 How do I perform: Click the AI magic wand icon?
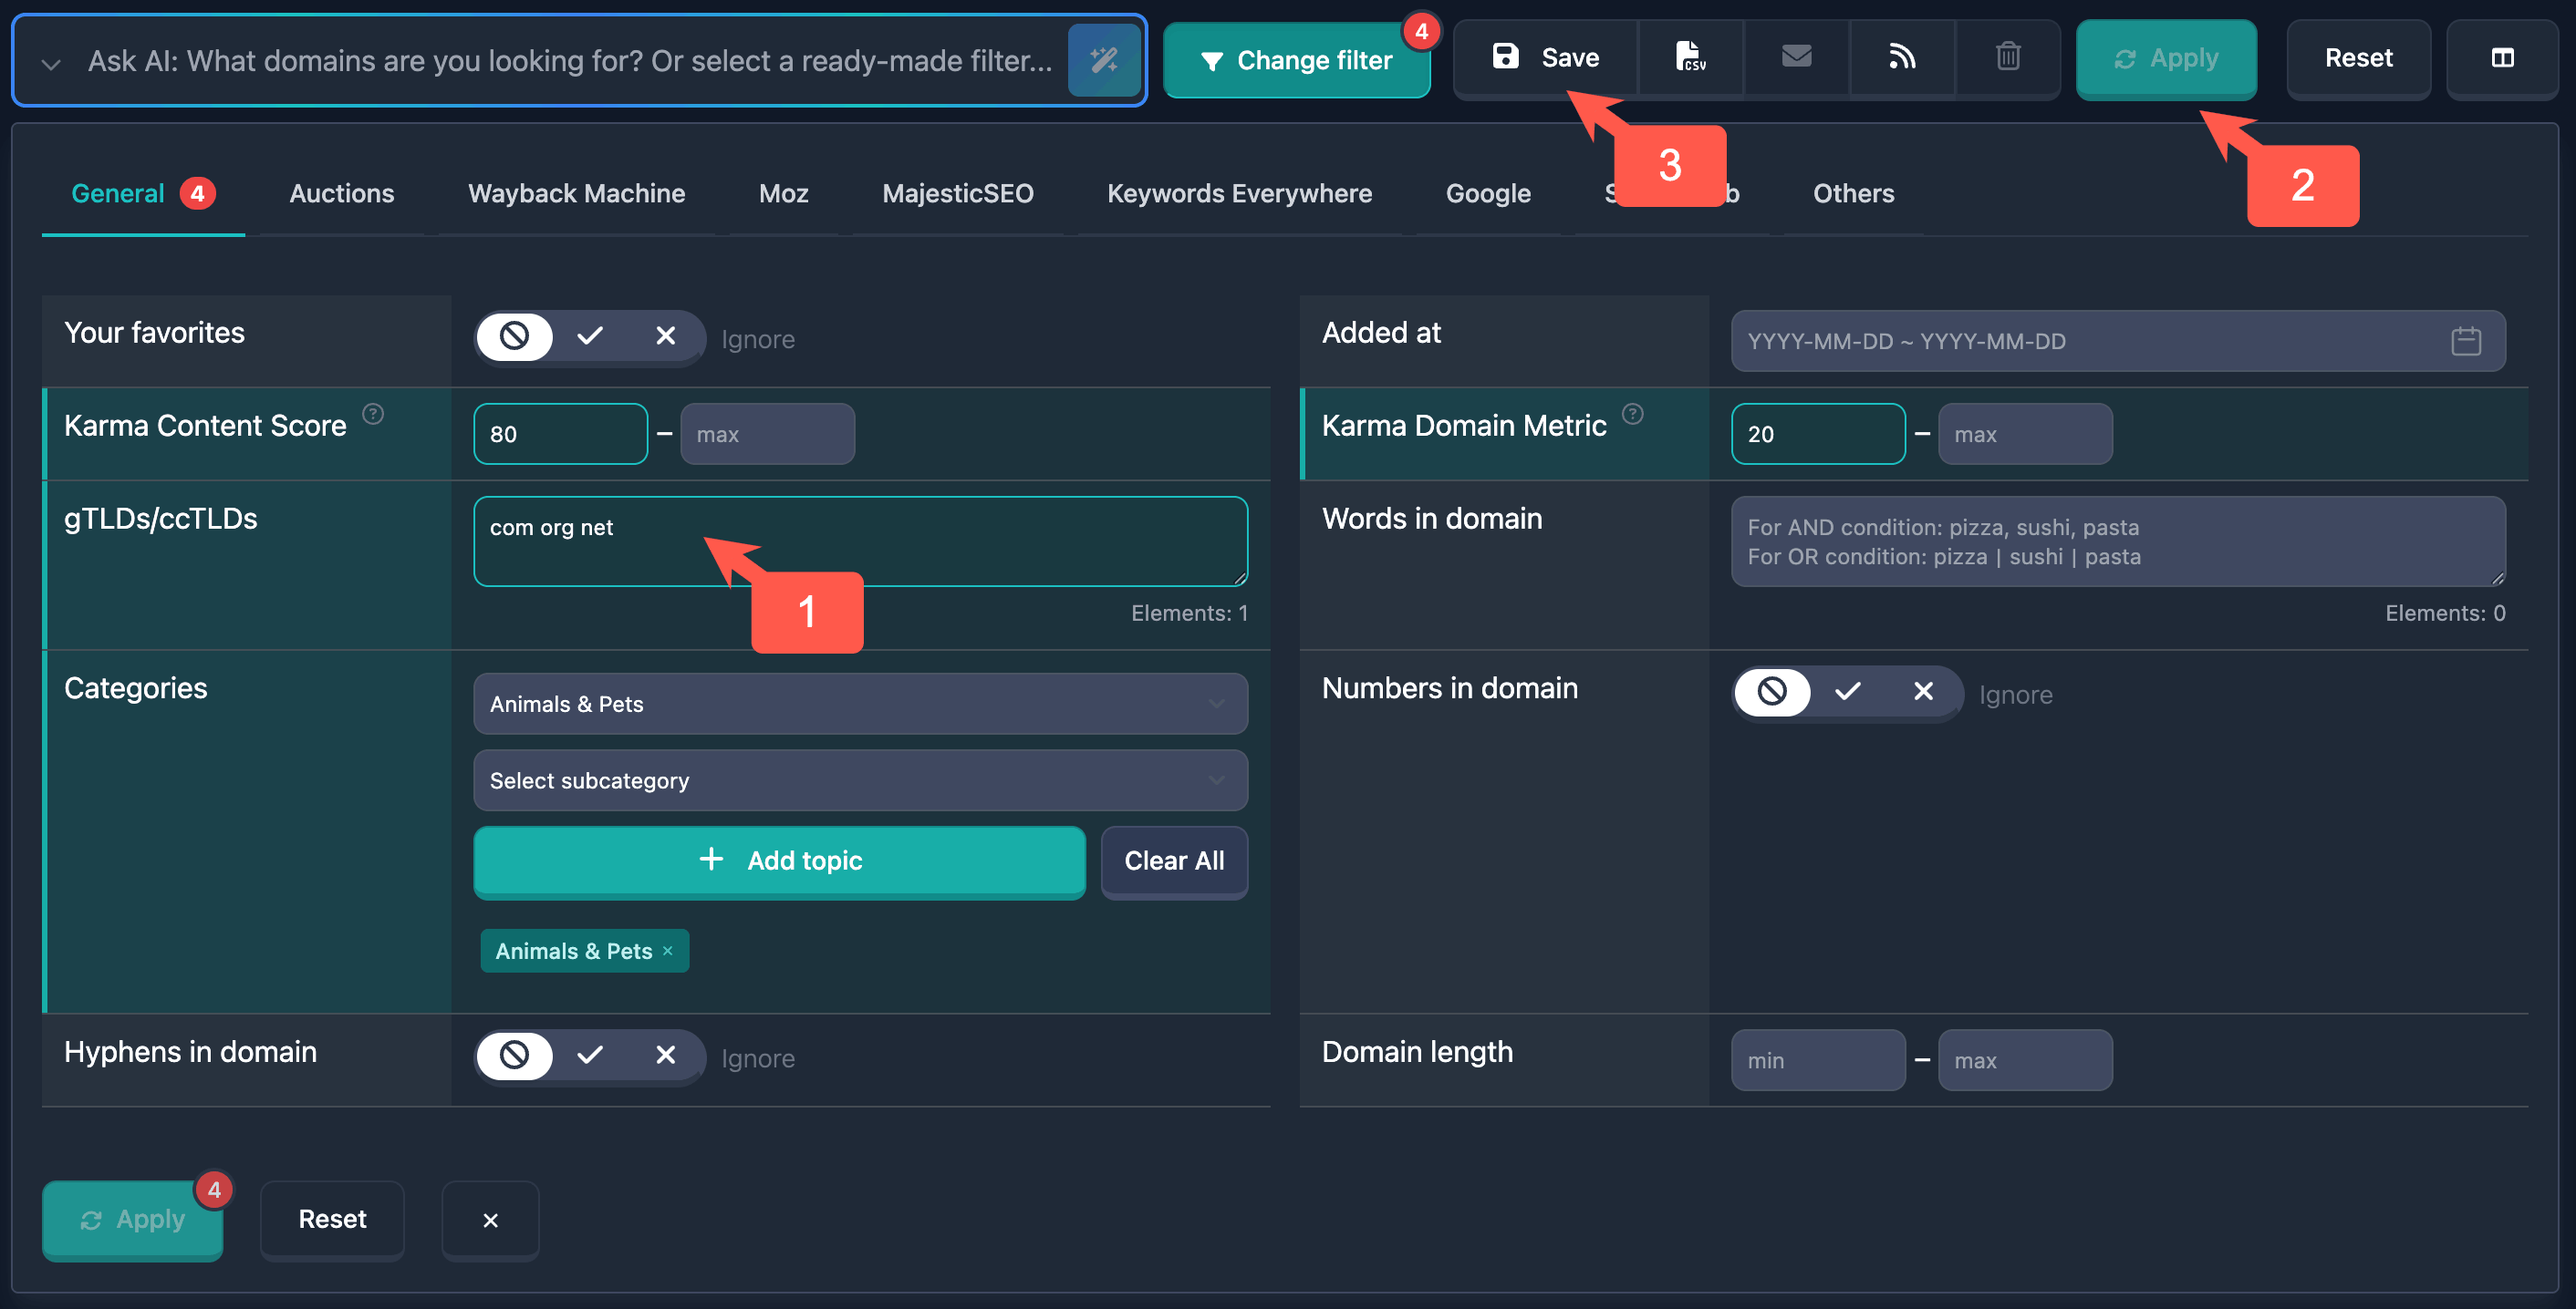point(1104,60)
